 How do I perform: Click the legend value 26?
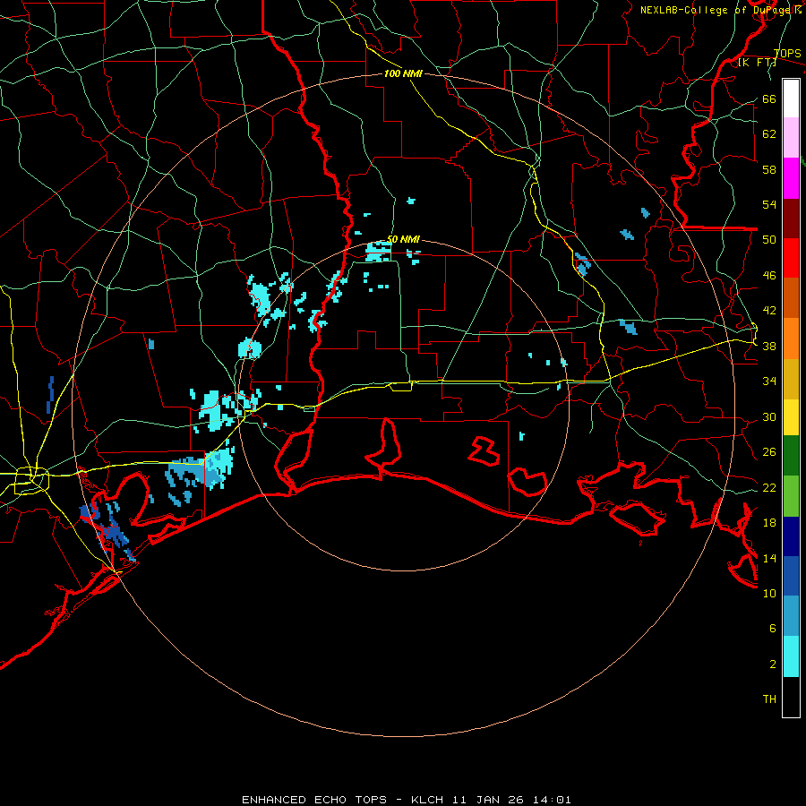coord(769,452)
